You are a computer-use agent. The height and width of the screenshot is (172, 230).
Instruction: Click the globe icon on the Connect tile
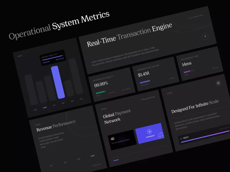tap(161, 136)
